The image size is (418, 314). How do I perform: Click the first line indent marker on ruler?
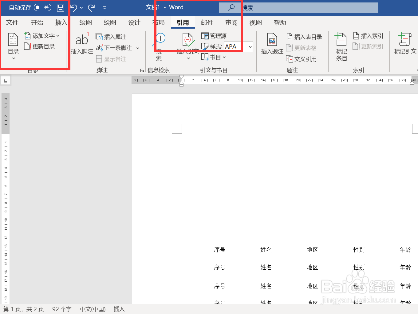pos(181,77)
